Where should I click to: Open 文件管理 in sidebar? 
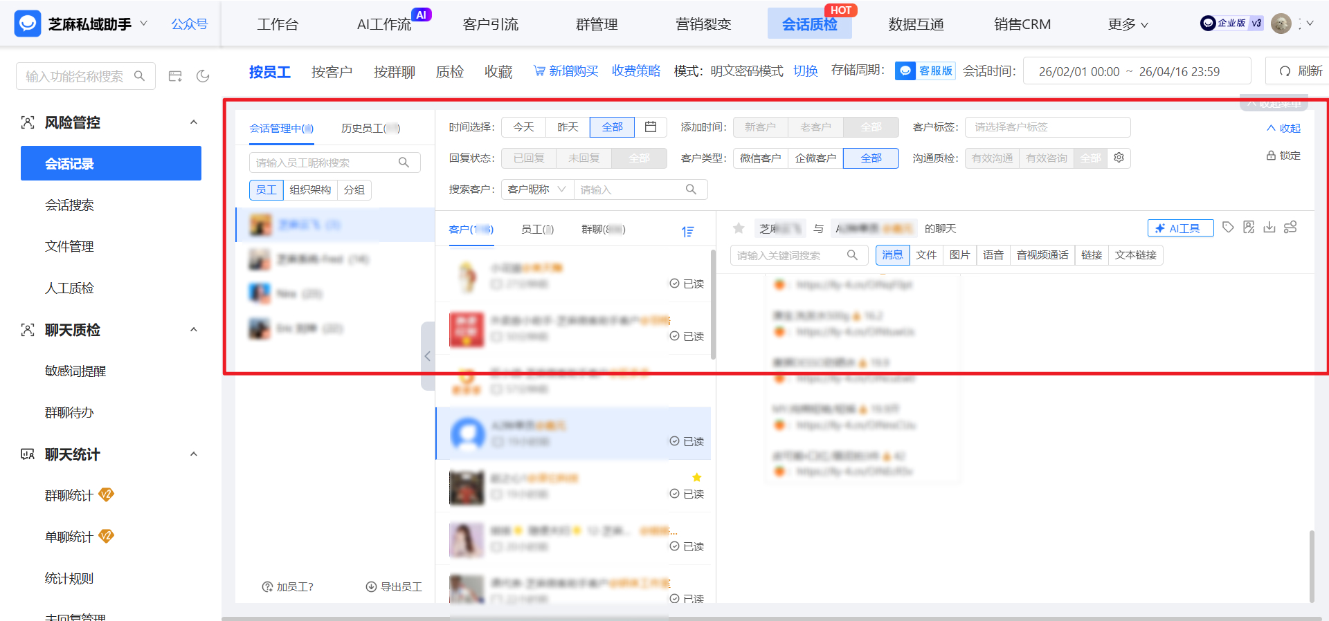[69, 246]
